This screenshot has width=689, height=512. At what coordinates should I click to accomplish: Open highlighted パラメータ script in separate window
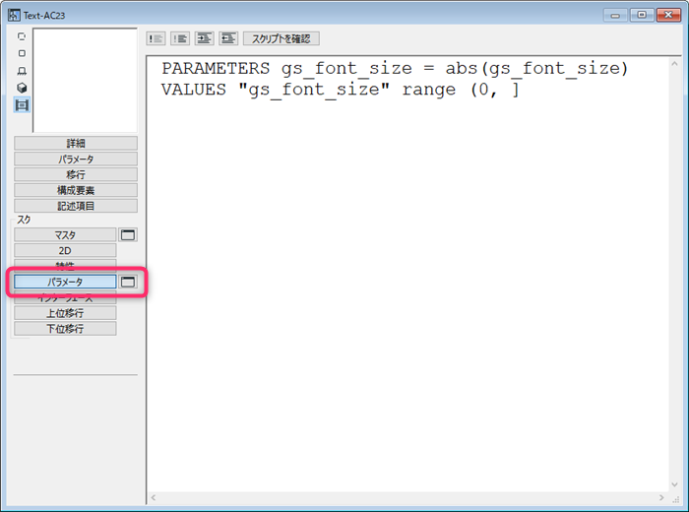click(x=128, y=282)
